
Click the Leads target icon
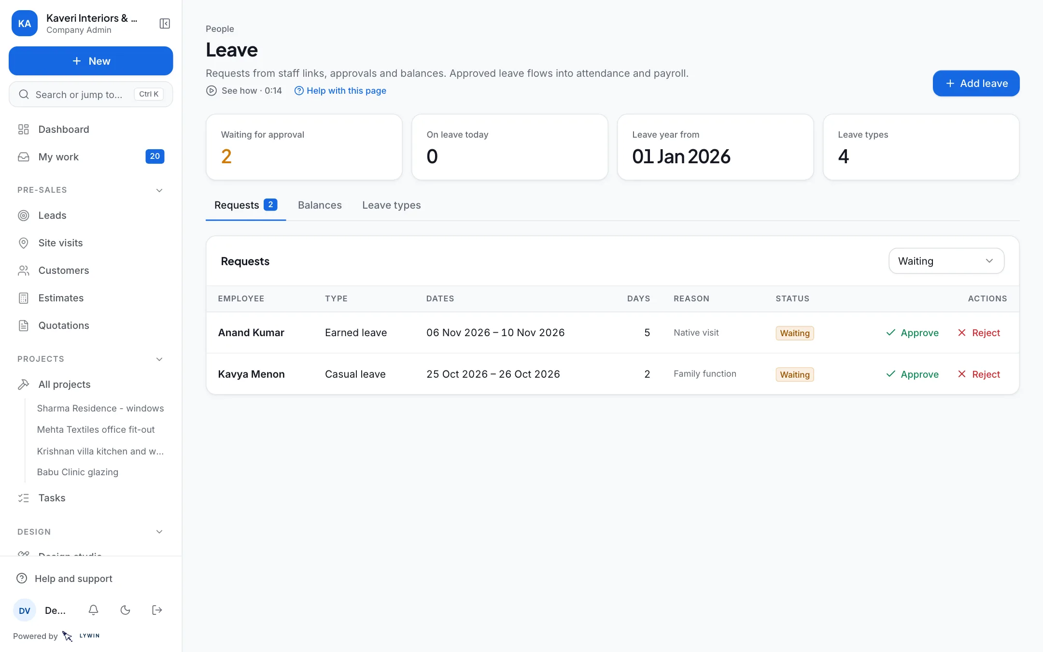click(x=24, y=215)
